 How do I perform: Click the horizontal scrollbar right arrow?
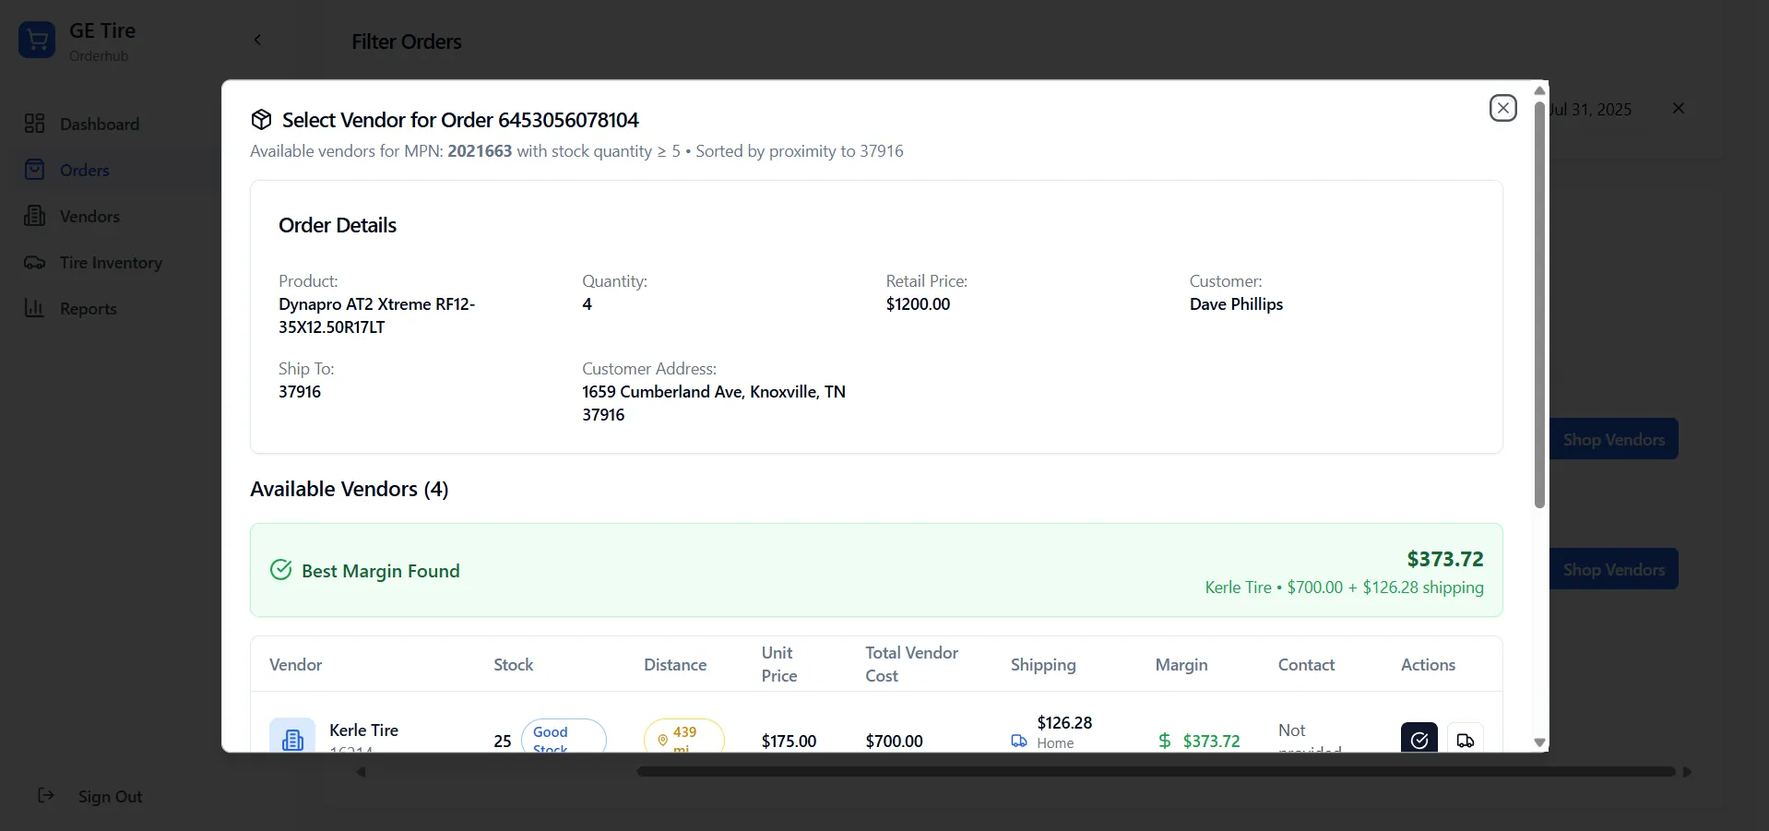[1687, 772]
